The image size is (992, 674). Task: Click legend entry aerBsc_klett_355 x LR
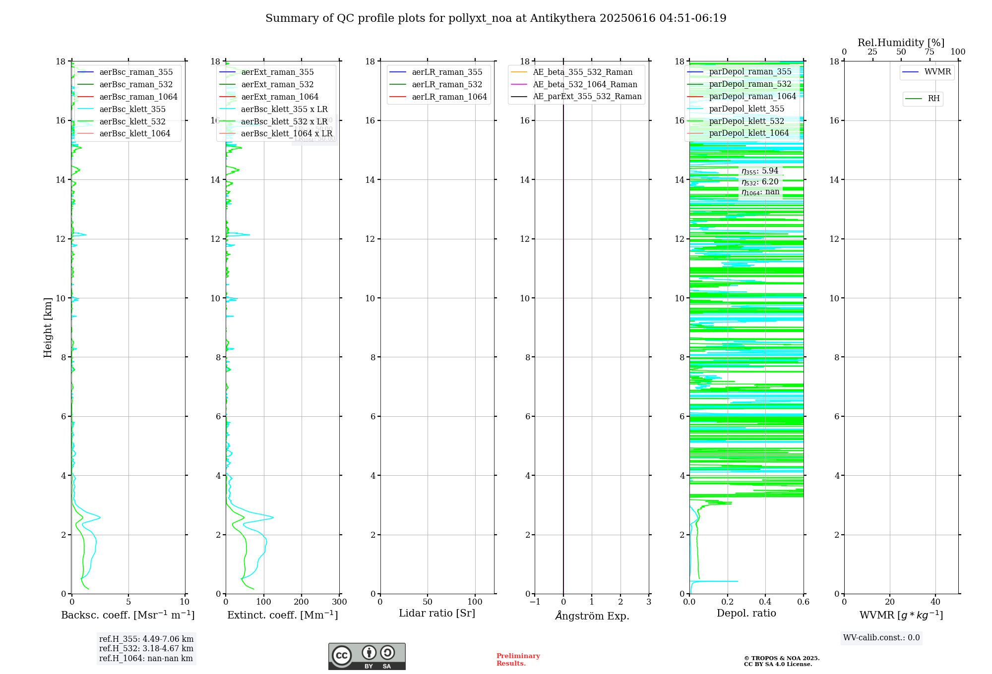click(x=274, y=109)
